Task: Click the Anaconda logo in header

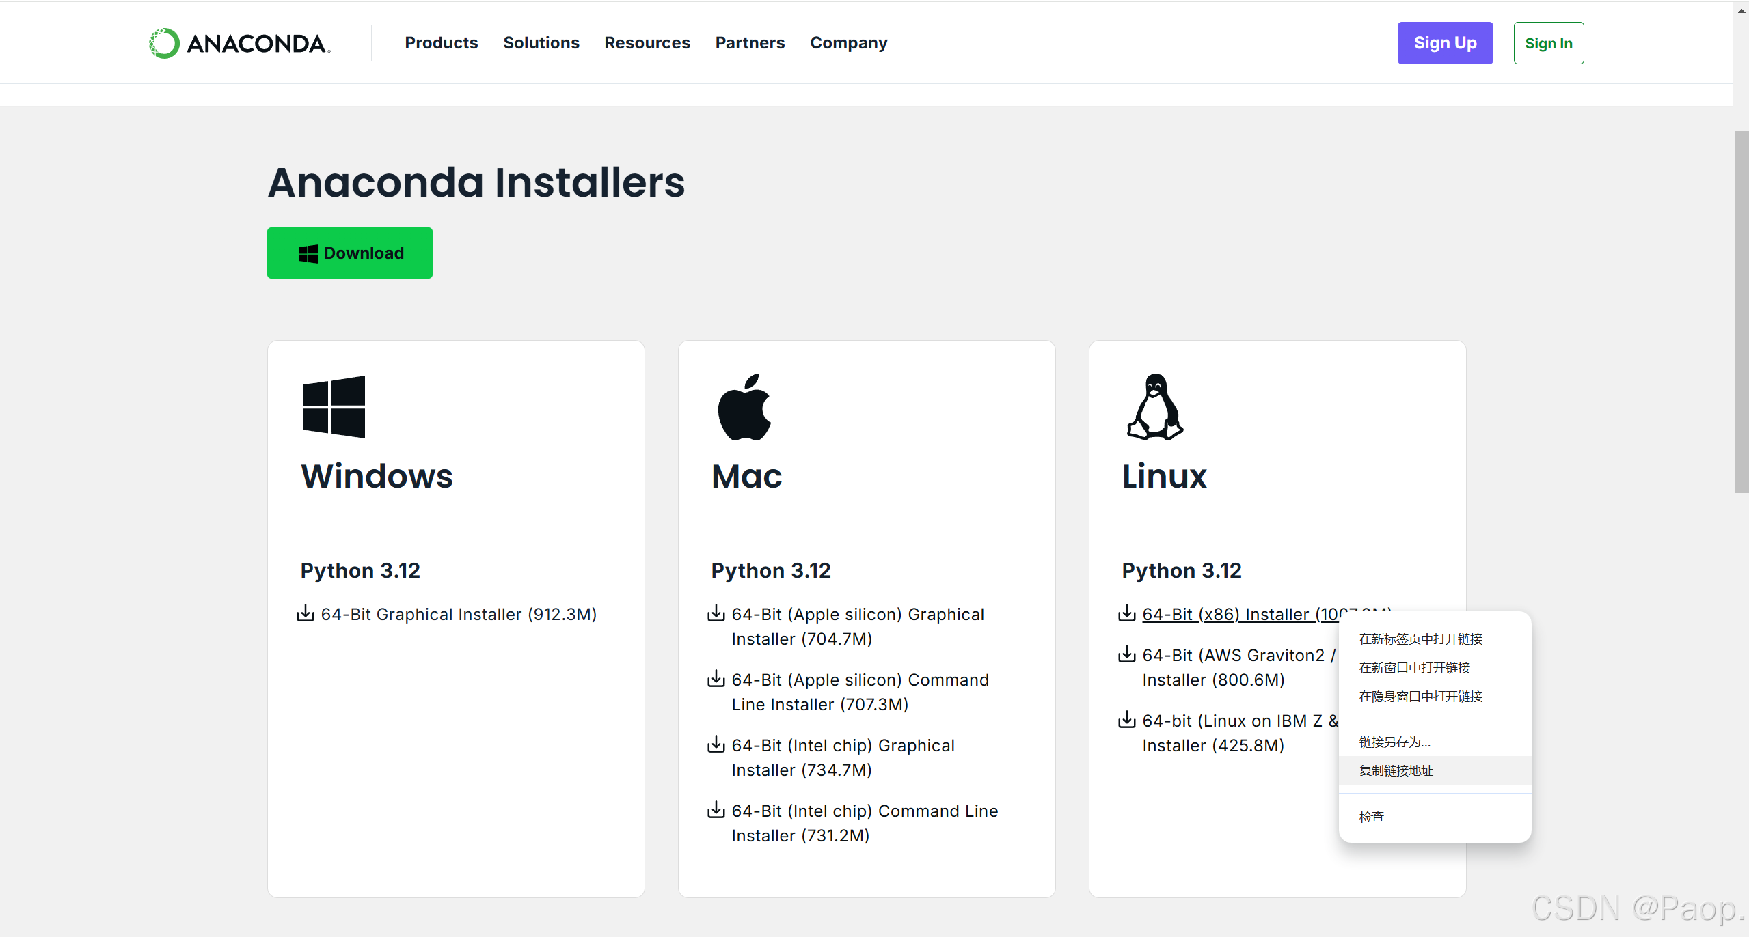Action: point(239,43)
